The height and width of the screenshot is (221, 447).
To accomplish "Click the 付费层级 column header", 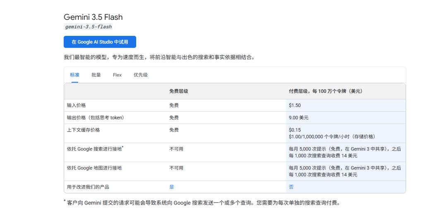I will pos(326,91).
